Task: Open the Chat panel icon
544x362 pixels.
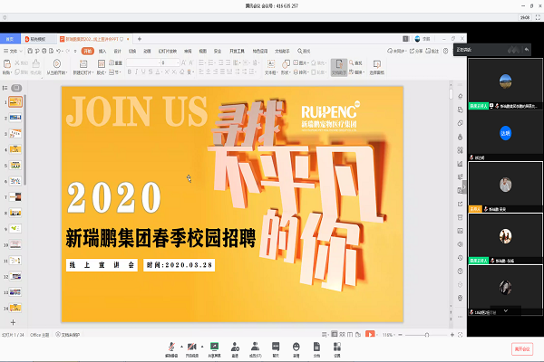Action: pyautogui.click(x=275, y=346)
